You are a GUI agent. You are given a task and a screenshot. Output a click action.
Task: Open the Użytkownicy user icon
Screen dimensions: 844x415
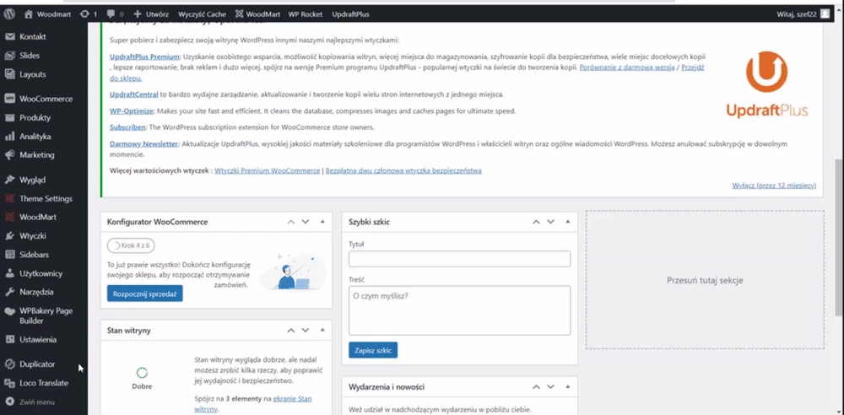(x=9, y=273)
